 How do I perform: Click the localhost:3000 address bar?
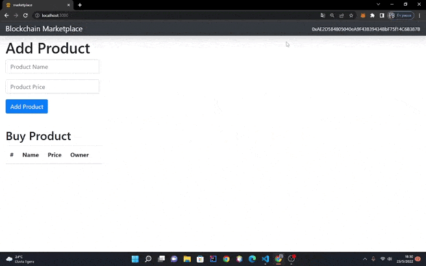pyautogui.click(x=177, y=16)
